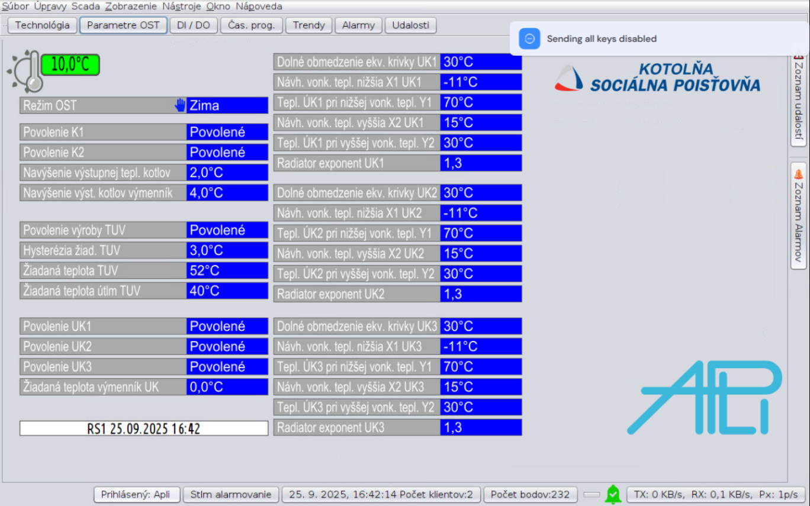The width and height of the screenshot is (810, 506).
Task: Click the Kotolňa Sociálna Poisťovňa logo
Action: (657, 78)
